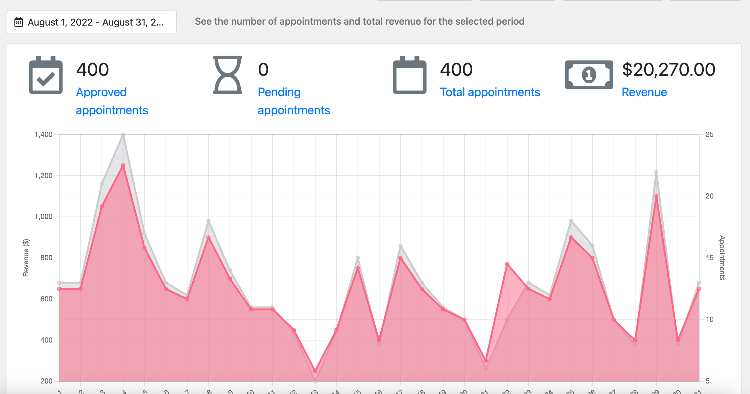
Task: Click the lowest revenue point on day 13
Action: click(315, 371)
